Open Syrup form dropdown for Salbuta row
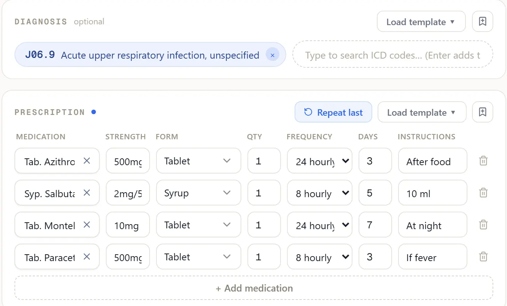507x306 pixels. click(x=198, y=193)
